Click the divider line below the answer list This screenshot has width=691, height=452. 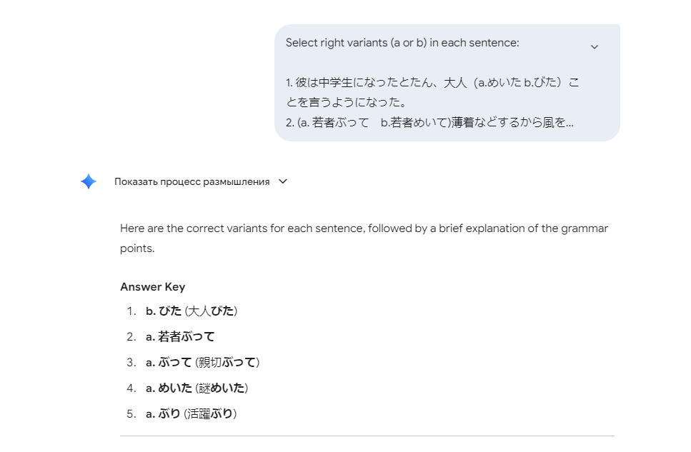coord(367,436)
